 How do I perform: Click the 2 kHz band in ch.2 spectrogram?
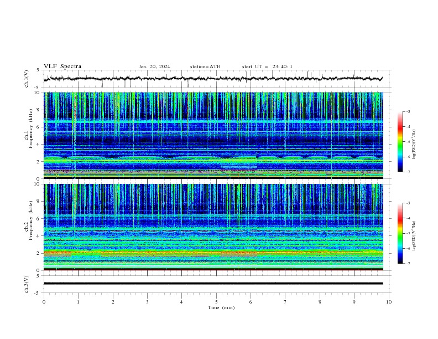tap(213, 253)
